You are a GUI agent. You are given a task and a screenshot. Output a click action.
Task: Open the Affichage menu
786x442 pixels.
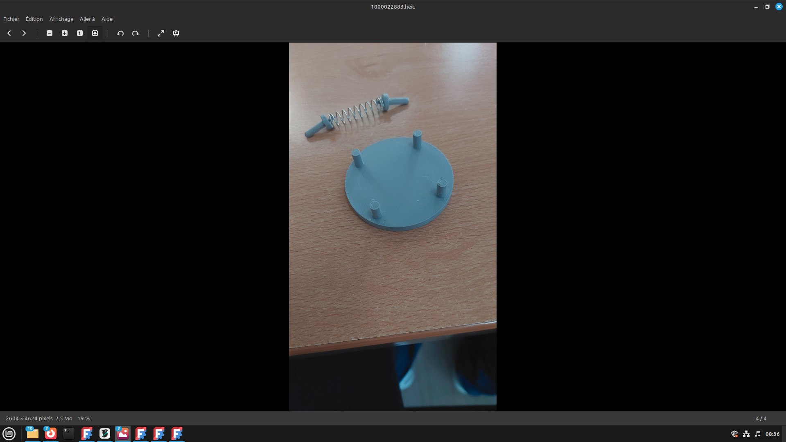point(61,19)
